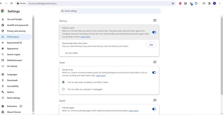The height and width of the screenshot is (115, 223).
Task: Select Turn on when my computer is unplugged
Action: point(63,89)
